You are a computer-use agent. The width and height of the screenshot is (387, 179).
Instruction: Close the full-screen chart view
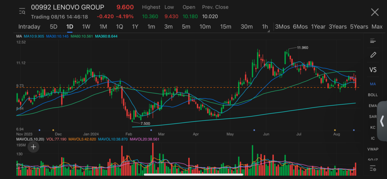[x=375, y=12]
